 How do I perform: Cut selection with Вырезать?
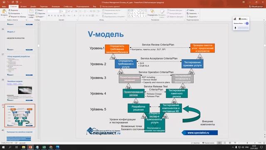pos(13,10)
